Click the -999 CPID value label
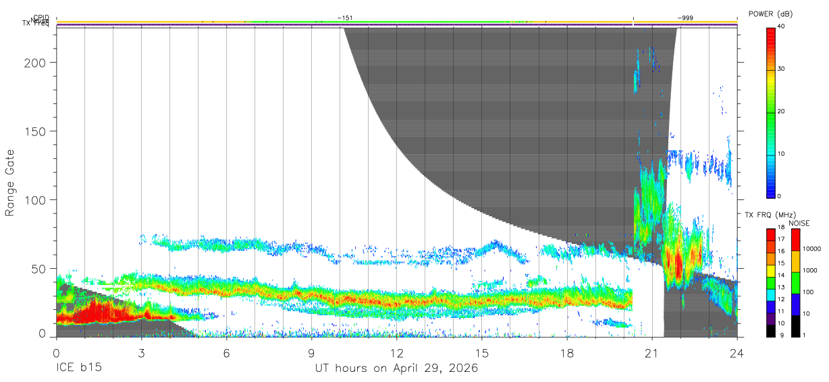Viewport: 829px width, 382px height. click(685, 18)
